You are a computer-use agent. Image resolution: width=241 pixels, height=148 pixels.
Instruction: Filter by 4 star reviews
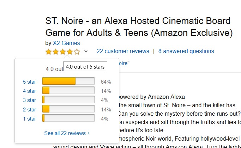point(30,91)
